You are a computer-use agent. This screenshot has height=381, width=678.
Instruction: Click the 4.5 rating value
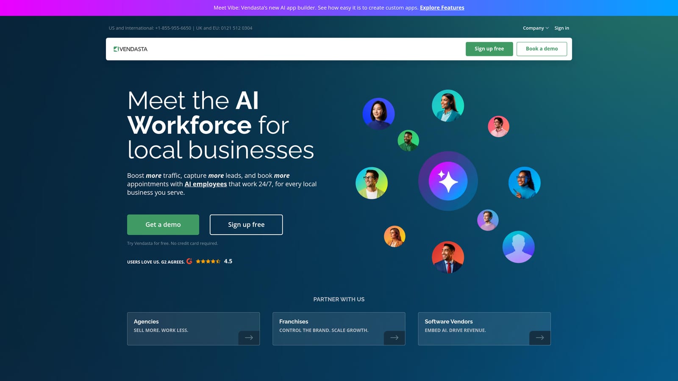228,261
